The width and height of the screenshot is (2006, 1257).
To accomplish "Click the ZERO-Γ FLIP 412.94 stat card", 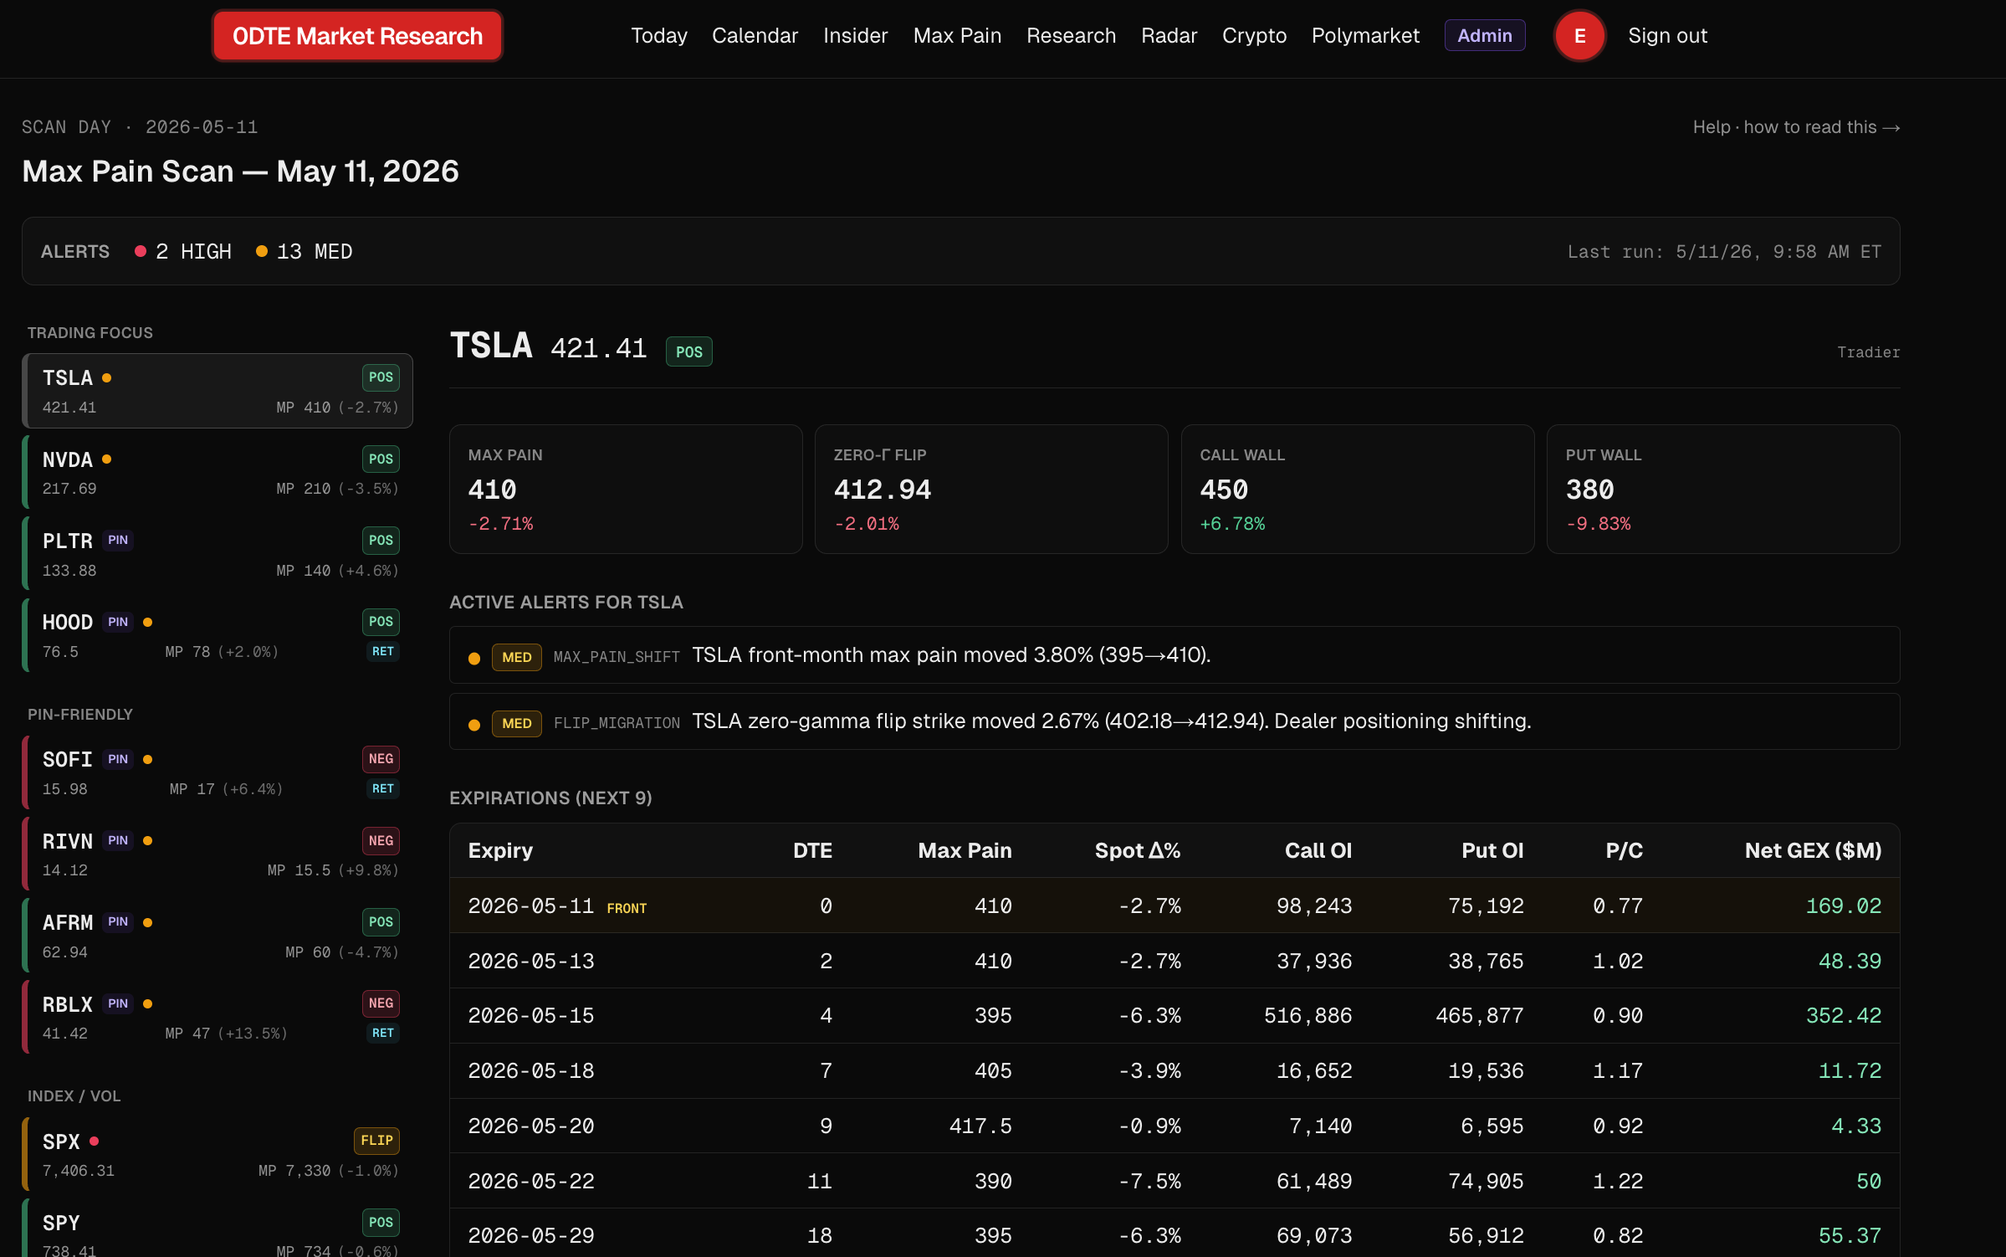I will 991,490.
